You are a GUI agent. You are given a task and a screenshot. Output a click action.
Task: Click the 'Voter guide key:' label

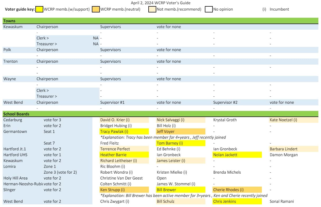[x=20, y=9]
